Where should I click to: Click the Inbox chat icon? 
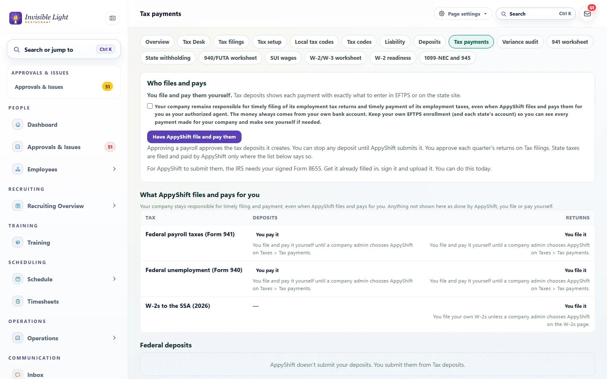coord(18,375)
